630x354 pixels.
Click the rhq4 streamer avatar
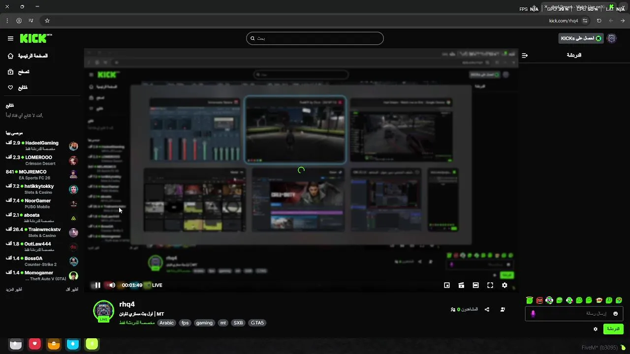click(103, 311)
